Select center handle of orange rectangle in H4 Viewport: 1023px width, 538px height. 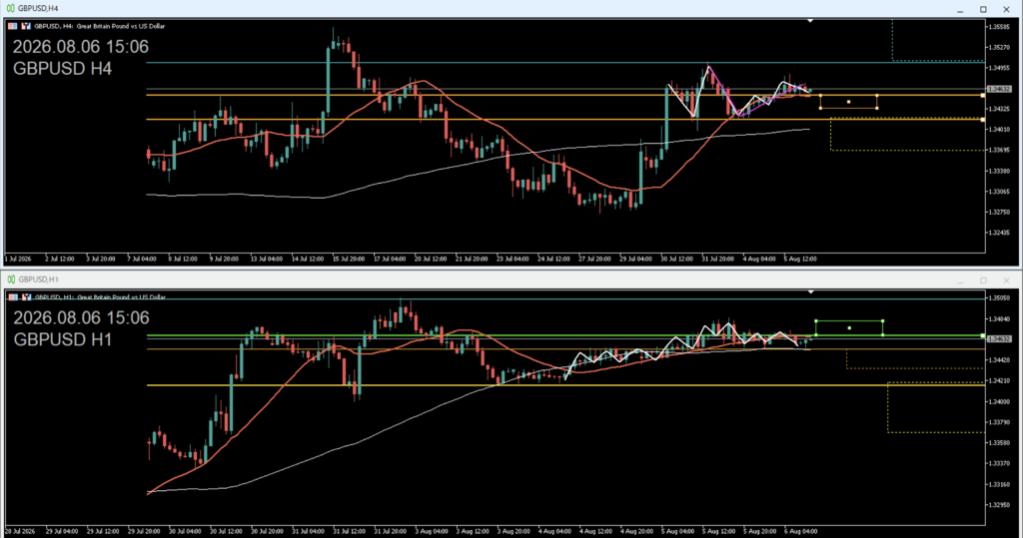point(848,102)
